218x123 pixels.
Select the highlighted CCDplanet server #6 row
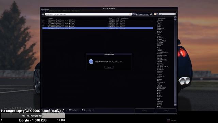(97, 28)
